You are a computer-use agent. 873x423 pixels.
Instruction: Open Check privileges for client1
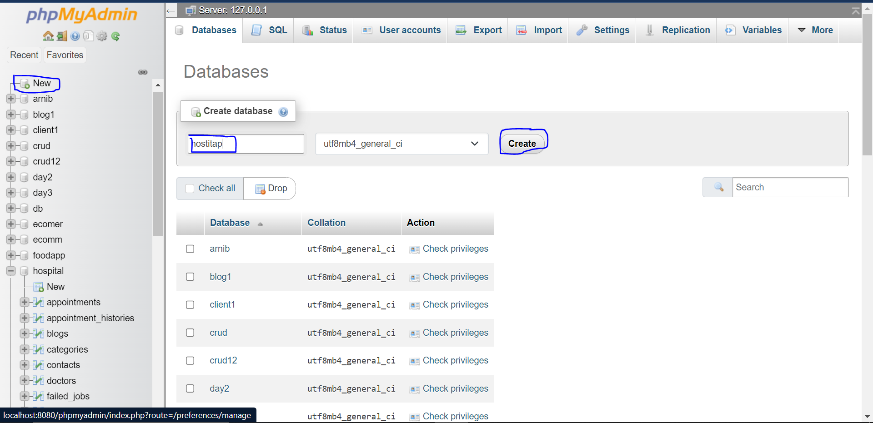[455, 304]
